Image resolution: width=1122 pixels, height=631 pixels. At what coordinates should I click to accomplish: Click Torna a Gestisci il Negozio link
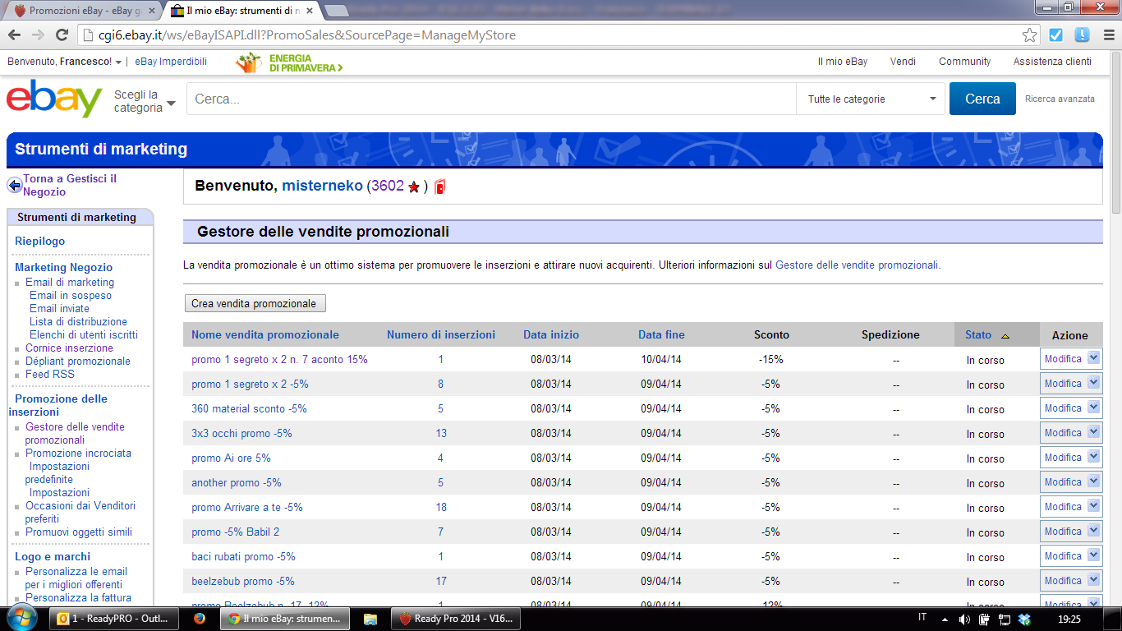(70, 185)
